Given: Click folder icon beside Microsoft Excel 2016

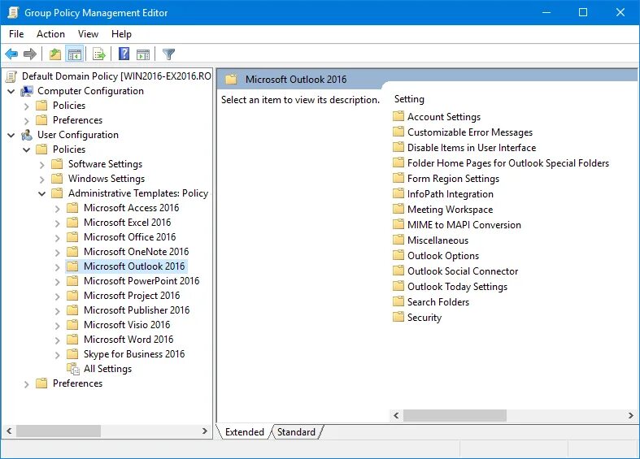Looking at the screenshot, I should coord(72,222).
